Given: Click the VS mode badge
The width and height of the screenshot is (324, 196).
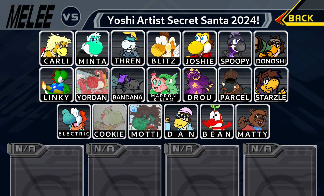Looking at the screenshot, I should pos(71,17).
